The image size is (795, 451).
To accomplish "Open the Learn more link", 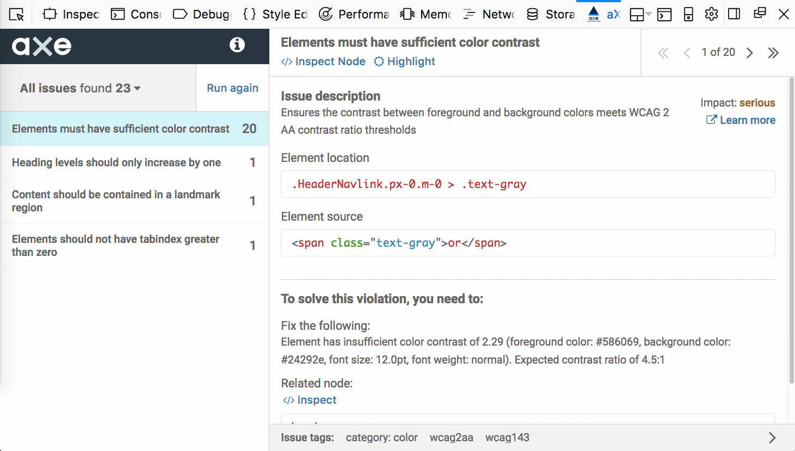I will click(x=741, y=120).
